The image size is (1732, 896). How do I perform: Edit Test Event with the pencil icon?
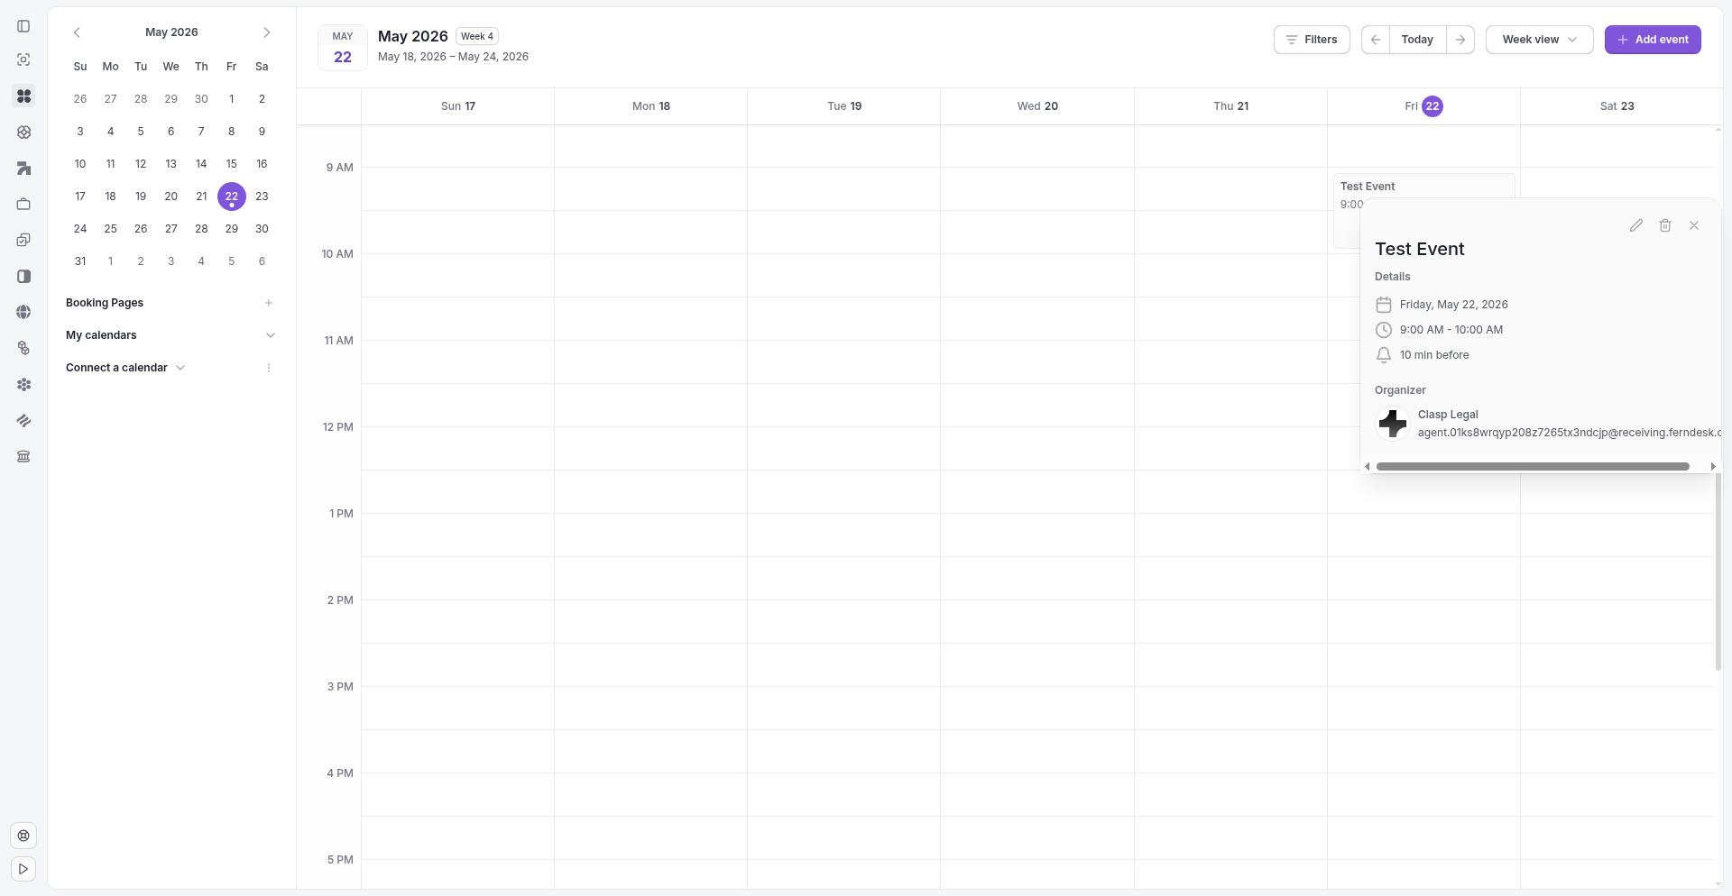point(1636,225)
